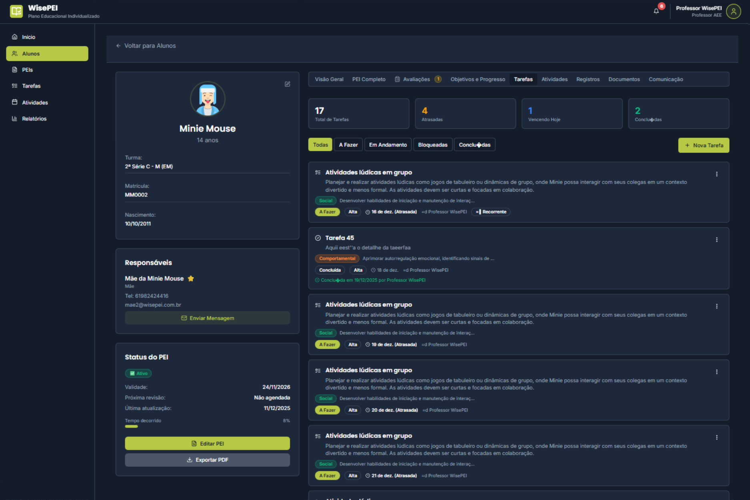Viewport: 750px width, 500px height.
Task: Click the notification bell icon
Action: coord(656,11)
